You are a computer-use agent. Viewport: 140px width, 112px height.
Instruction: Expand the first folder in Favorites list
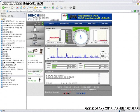3,19
